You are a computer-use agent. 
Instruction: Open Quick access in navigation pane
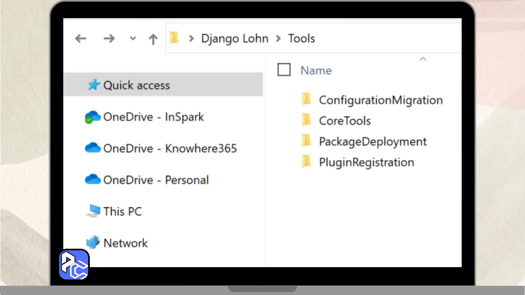pos(136,85)
